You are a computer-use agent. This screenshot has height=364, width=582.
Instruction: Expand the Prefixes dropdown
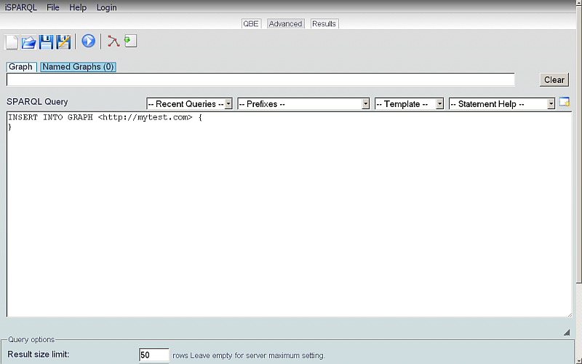click(303, 104)
